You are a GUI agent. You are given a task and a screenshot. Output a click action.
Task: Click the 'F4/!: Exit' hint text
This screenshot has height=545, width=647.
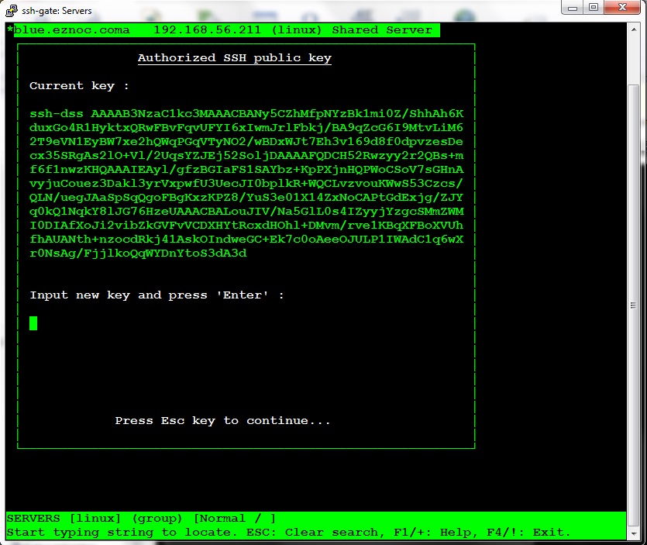(525, 532)
